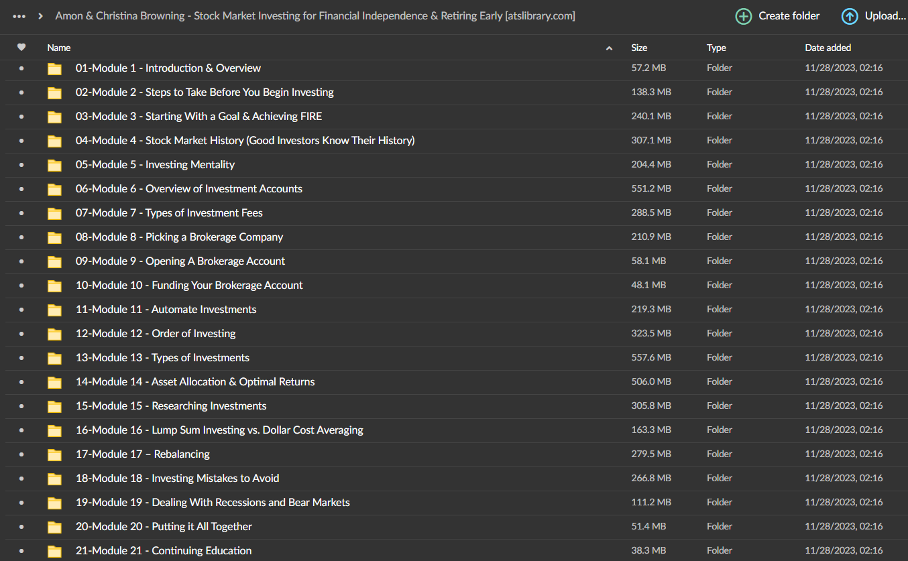
Task: Click the folder icon beside Module 7 - Types of Investment Fees
Action: pyautogui.click(x=54, y=212)
